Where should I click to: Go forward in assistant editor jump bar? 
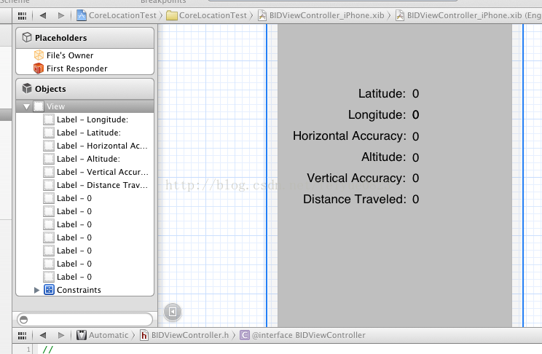[61, 335]
